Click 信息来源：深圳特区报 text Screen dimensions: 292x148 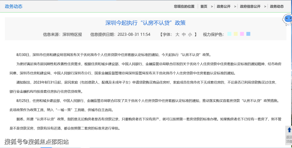click(x=62, y=35)
